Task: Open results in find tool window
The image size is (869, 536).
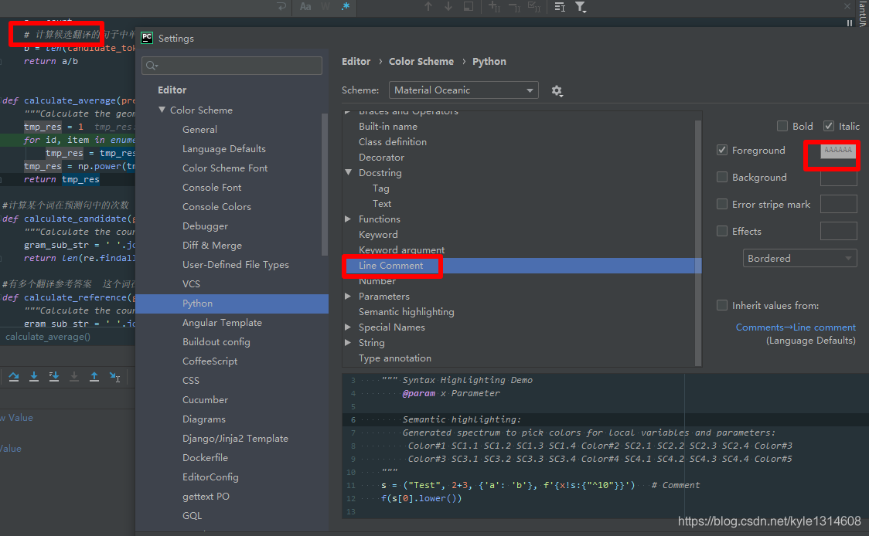Action: [469, 7]
